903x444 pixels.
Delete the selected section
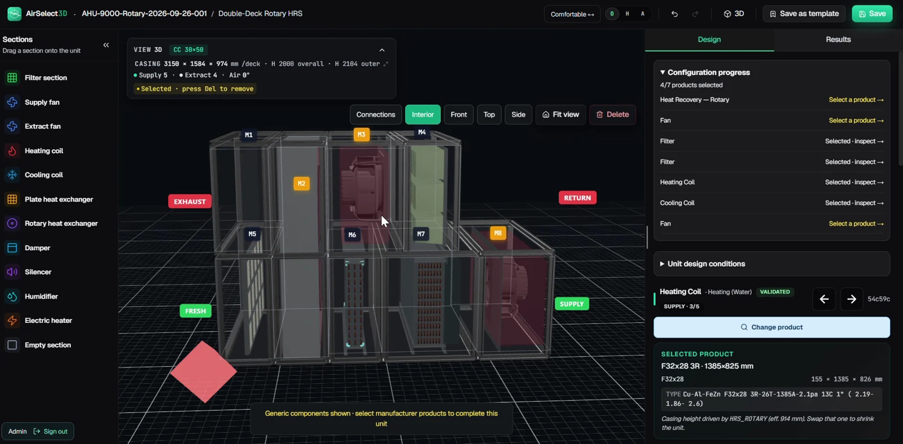(612, 114)
